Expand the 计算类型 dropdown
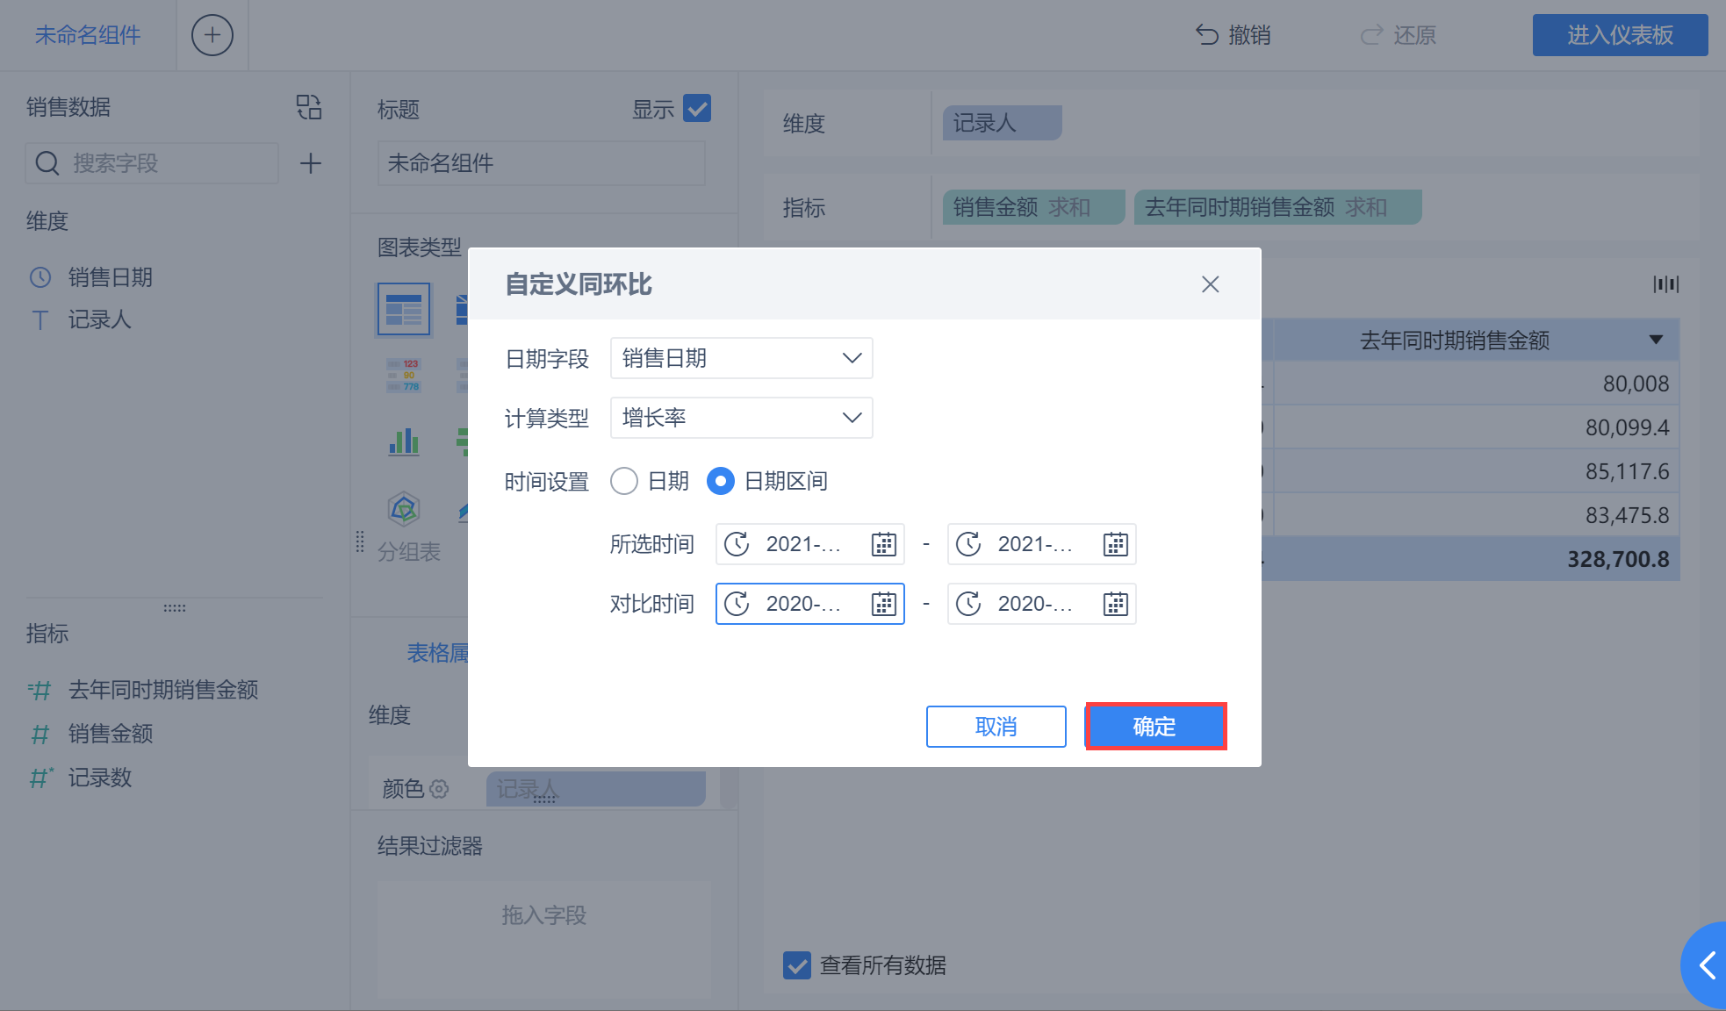The width and height of the screenshot is (1726, 1011). point(741,418)
